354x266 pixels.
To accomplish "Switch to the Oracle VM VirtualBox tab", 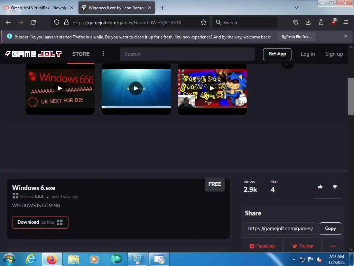I will pos(39,8).
